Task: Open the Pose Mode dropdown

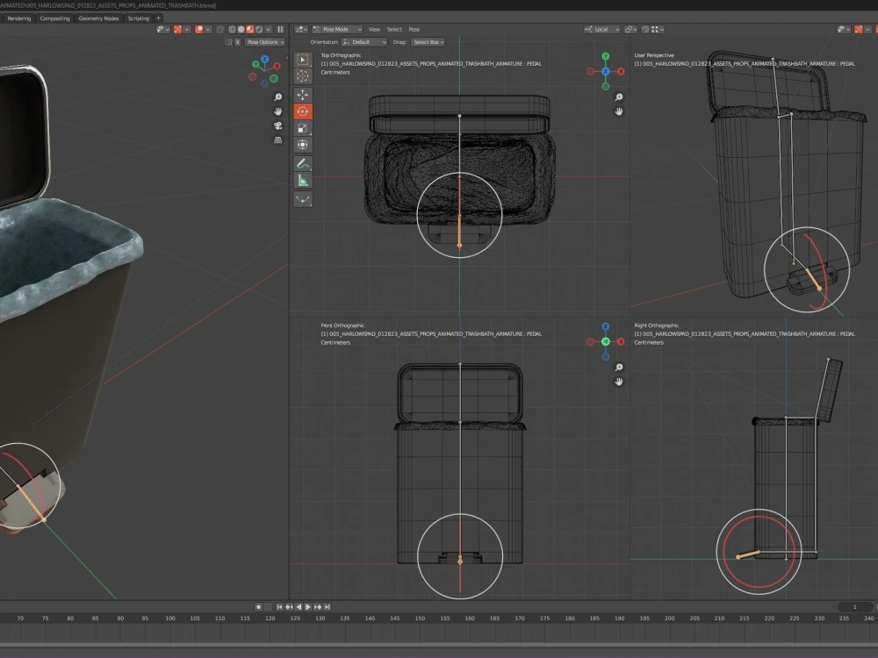Action: (336, 29)
